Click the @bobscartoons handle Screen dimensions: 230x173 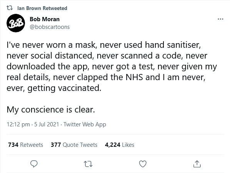pyautogui.click(x=50, y=27)
